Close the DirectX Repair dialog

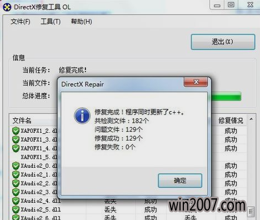(x=196, y=82)
